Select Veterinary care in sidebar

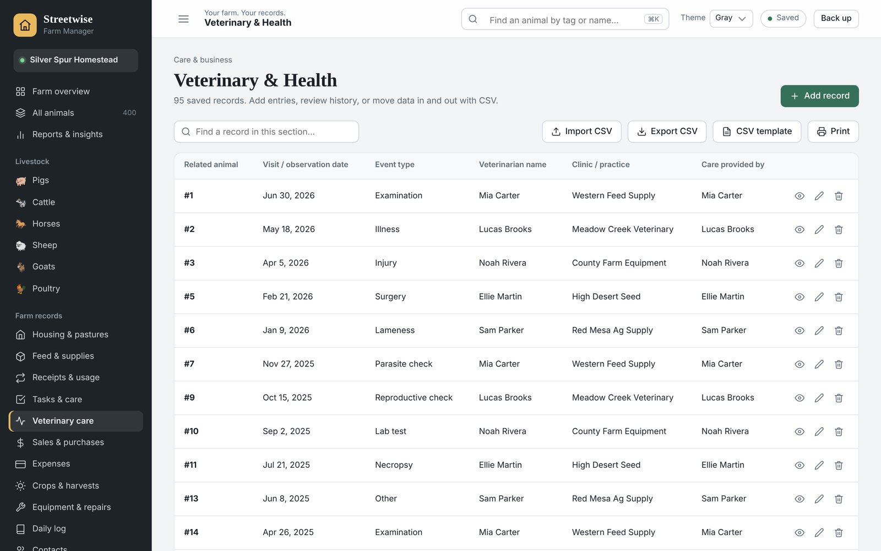click(x=75, y=421)
